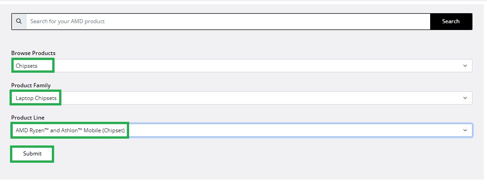
Task: Submit the selected chipset product choices
Action: point(32,154)
